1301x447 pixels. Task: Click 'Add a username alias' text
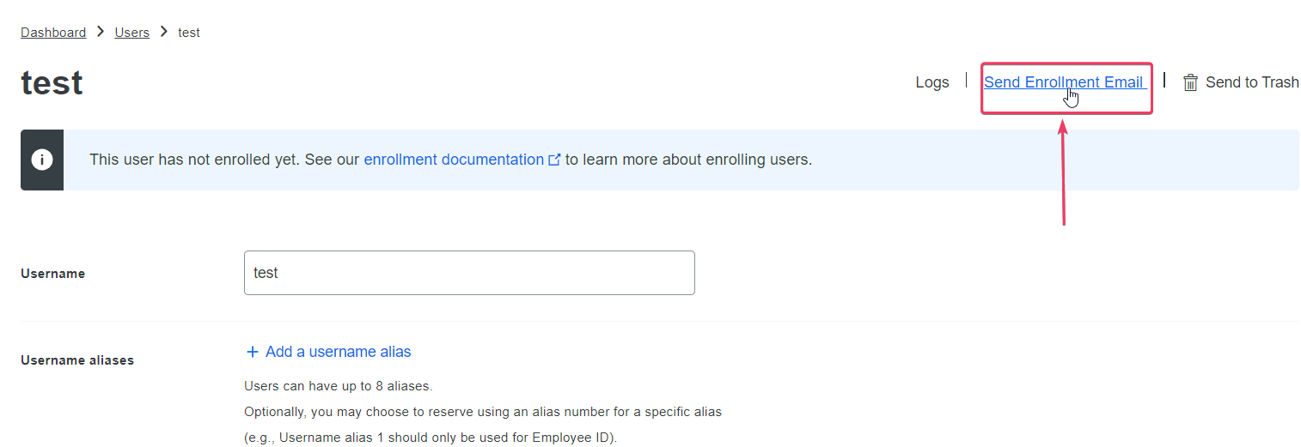[338, 352]
